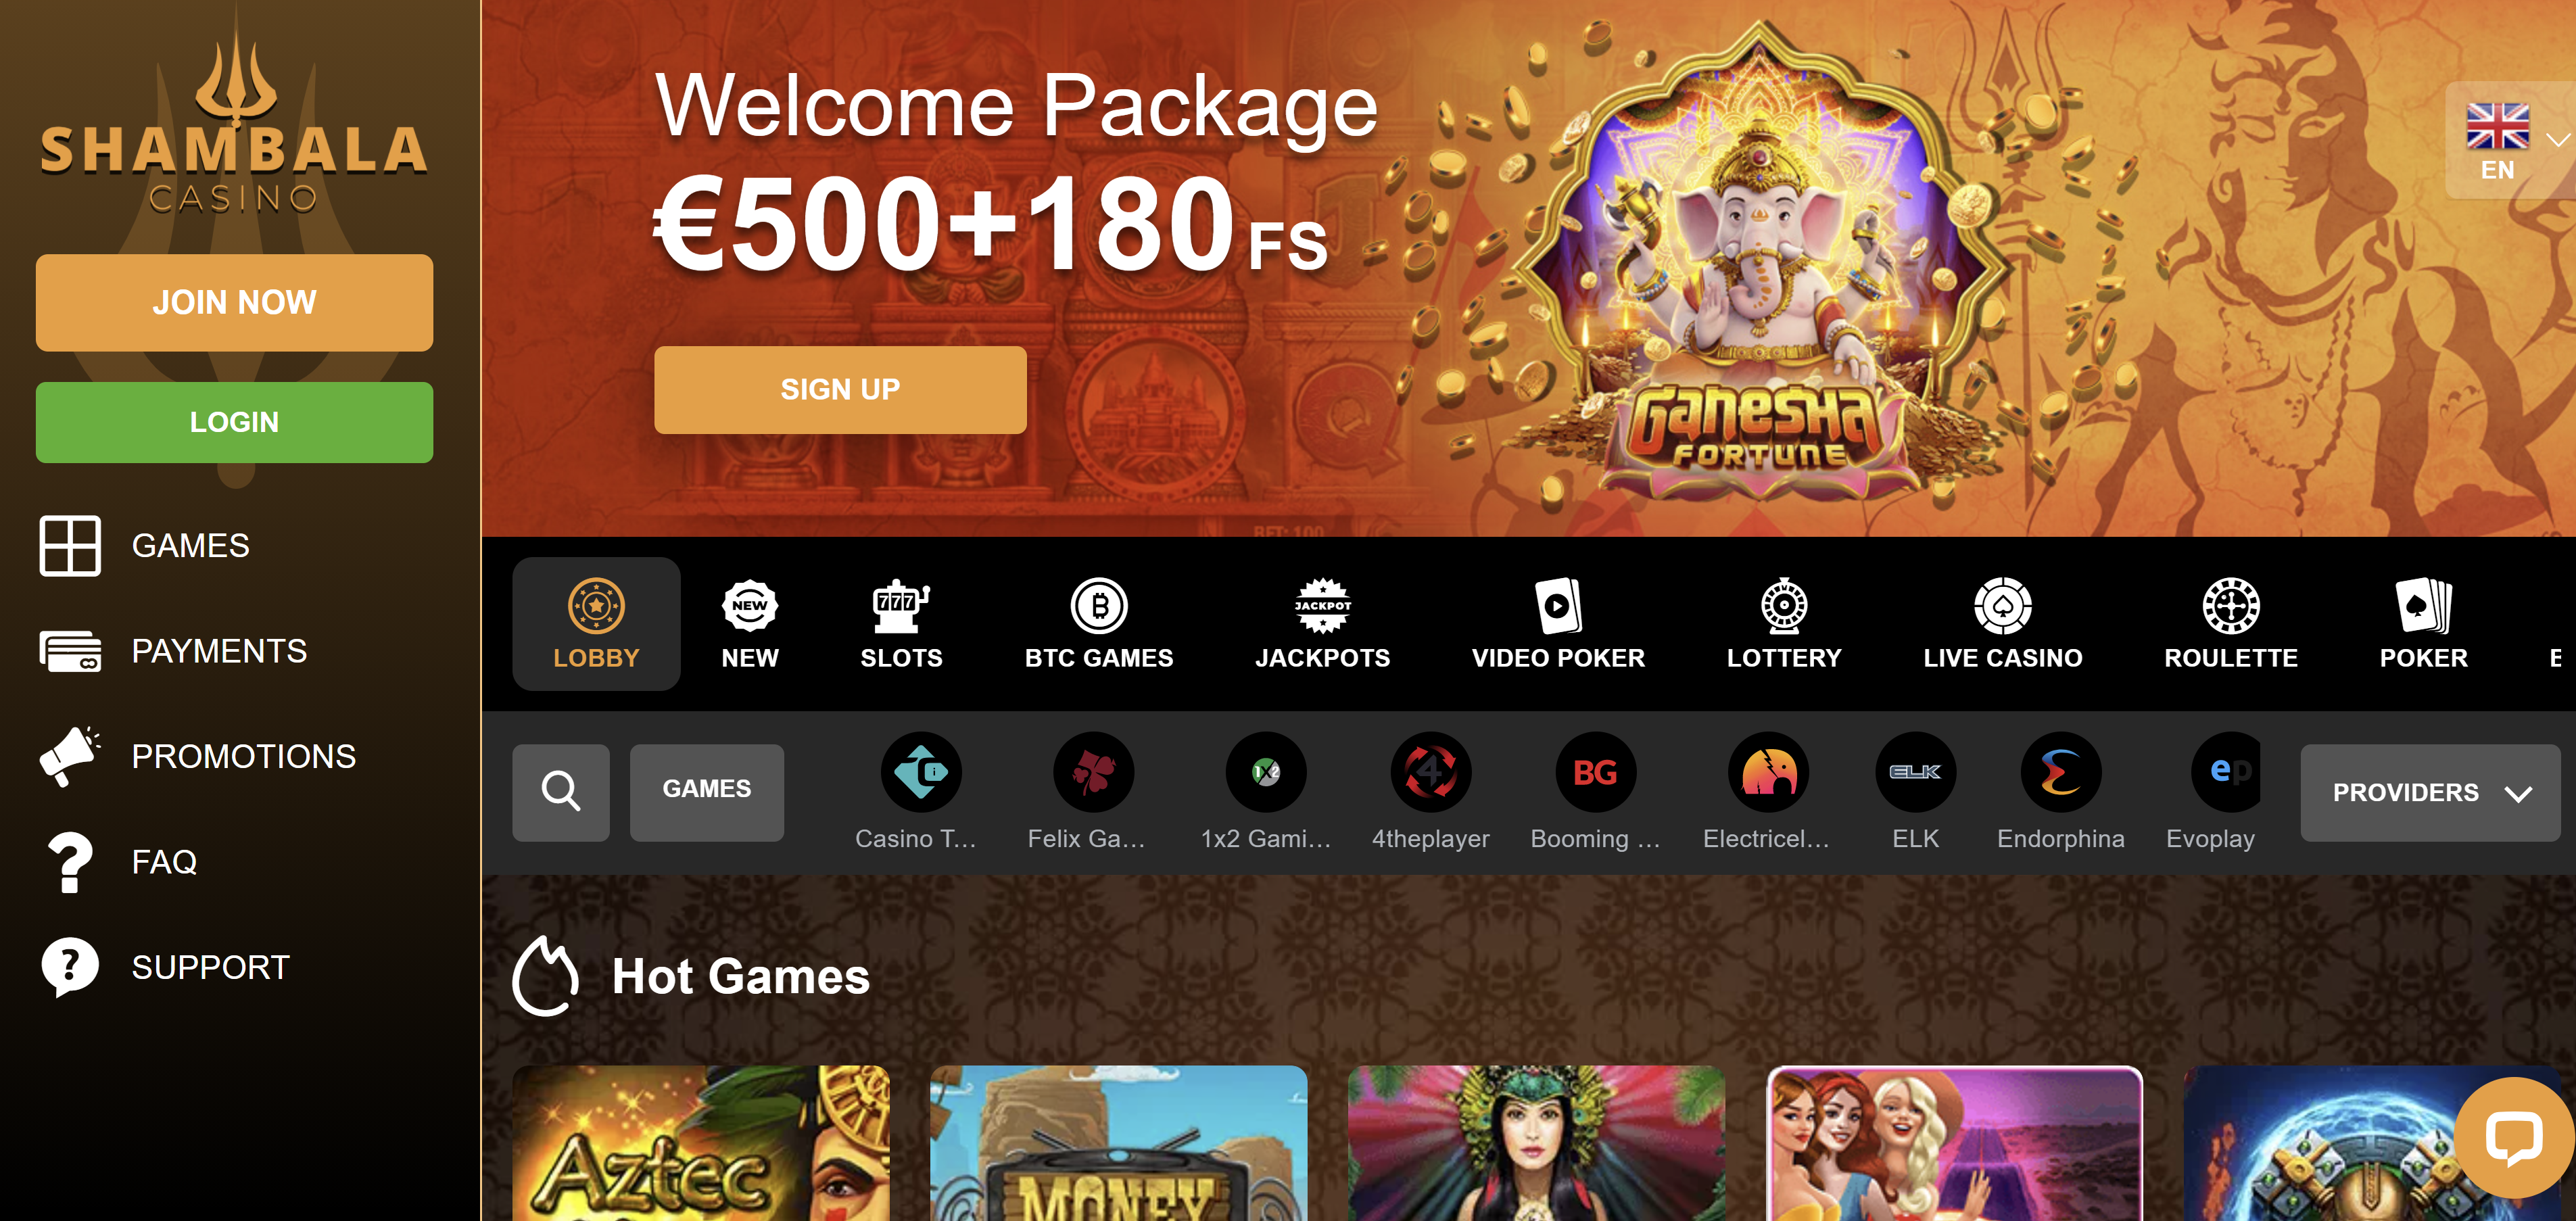
Task: Switch to the Slots category tab
Action: point(901,624)
